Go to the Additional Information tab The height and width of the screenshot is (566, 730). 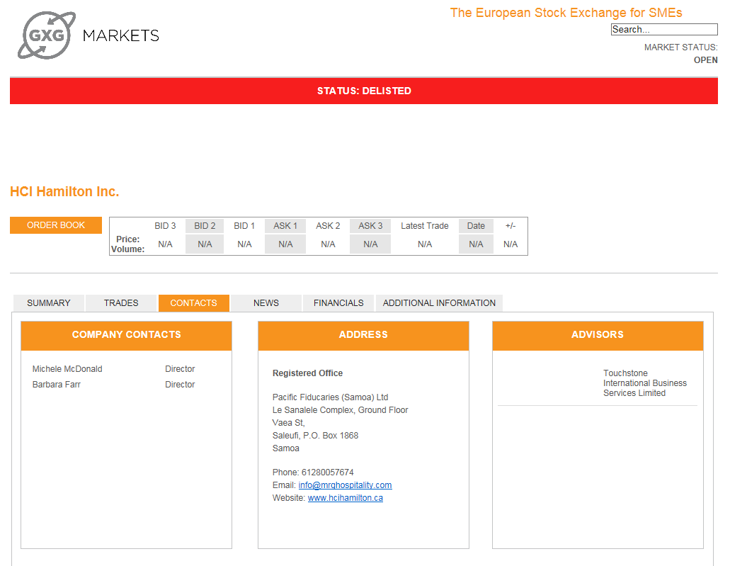[x=439, y=302]
